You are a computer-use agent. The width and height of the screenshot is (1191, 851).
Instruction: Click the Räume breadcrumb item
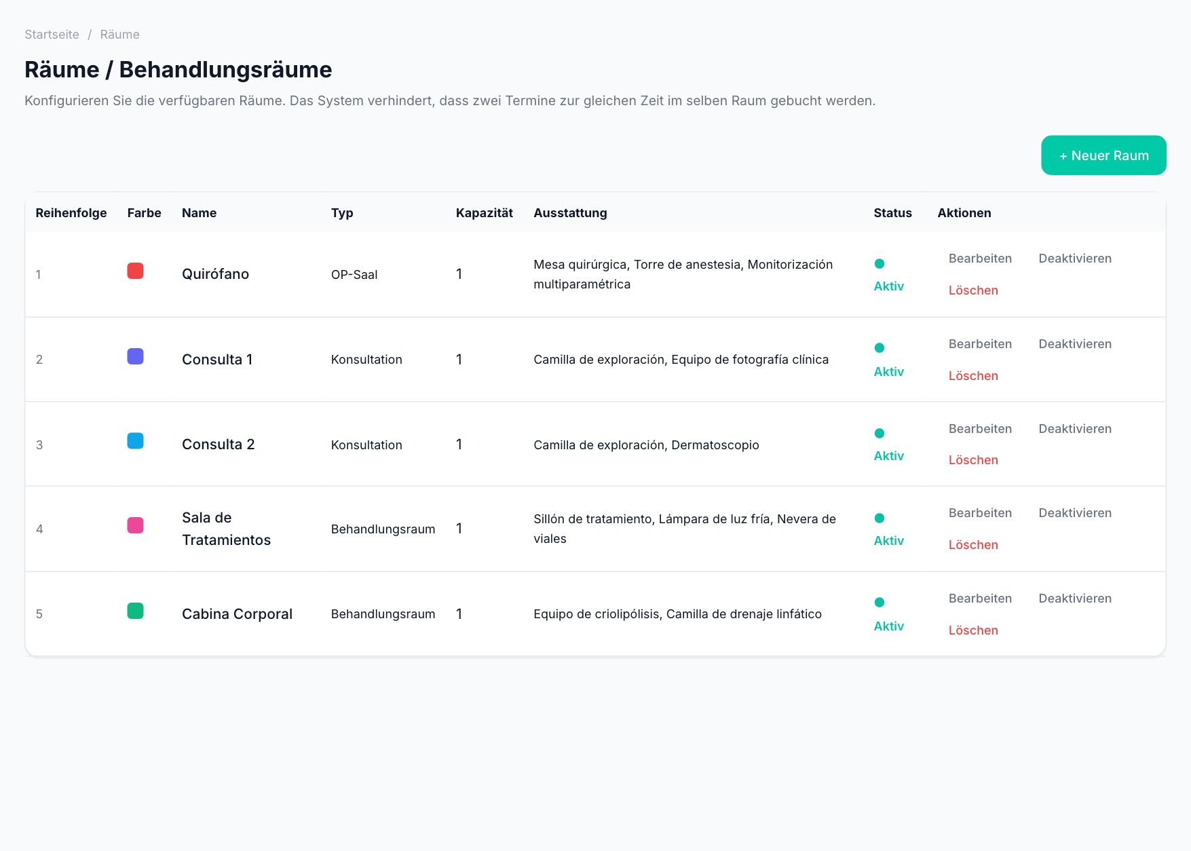119,35
